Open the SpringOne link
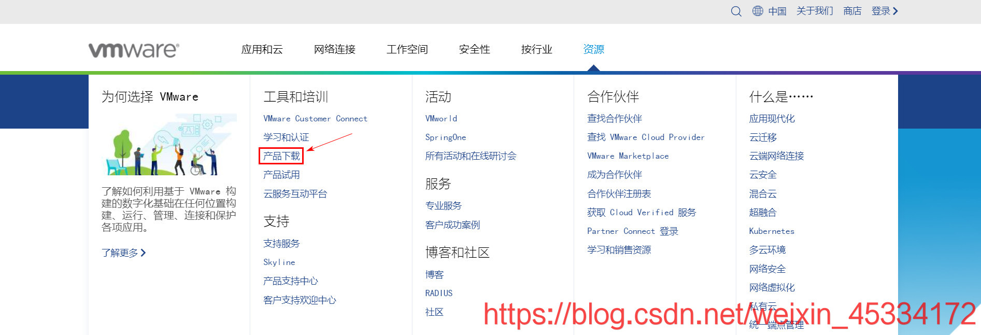The height and width of the screenshot is (335, 981). coord(446,137)
